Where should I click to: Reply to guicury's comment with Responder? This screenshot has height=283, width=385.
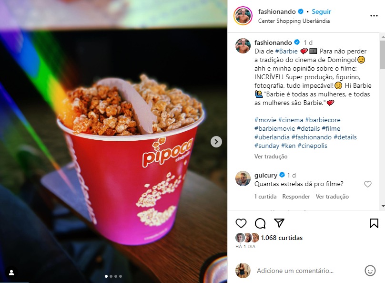[x=296, y=197]
